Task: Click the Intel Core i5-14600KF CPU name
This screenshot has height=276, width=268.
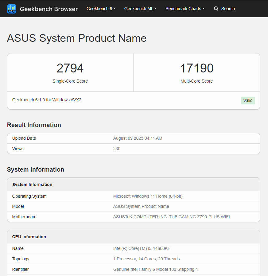Action: pyautogui.click(x=142, y=248)
